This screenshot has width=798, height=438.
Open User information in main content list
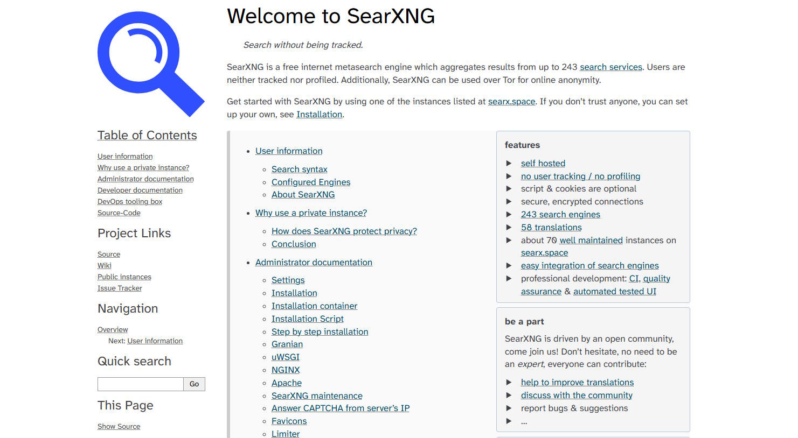(x=289, y=151)
